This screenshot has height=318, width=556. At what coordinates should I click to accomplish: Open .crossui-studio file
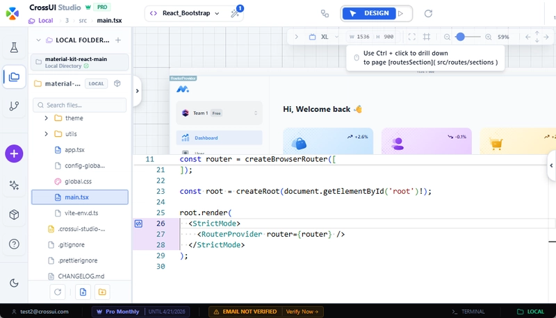(80, 228)
